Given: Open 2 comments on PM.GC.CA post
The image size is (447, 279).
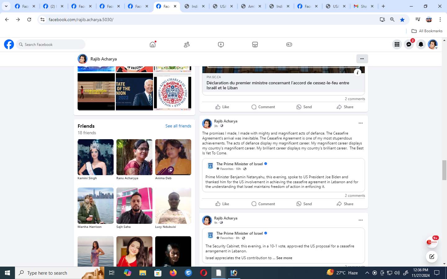Looking at the screenshot, I should 355,99.
